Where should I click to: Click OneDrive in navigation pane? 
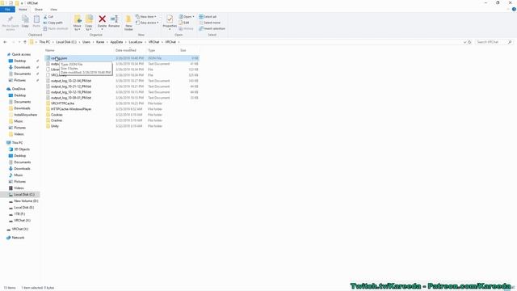(19, 89)
